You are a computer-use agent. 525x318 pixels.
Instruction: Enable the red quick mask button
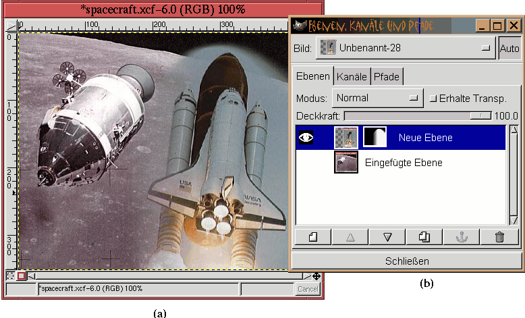[x=21, y=275]
